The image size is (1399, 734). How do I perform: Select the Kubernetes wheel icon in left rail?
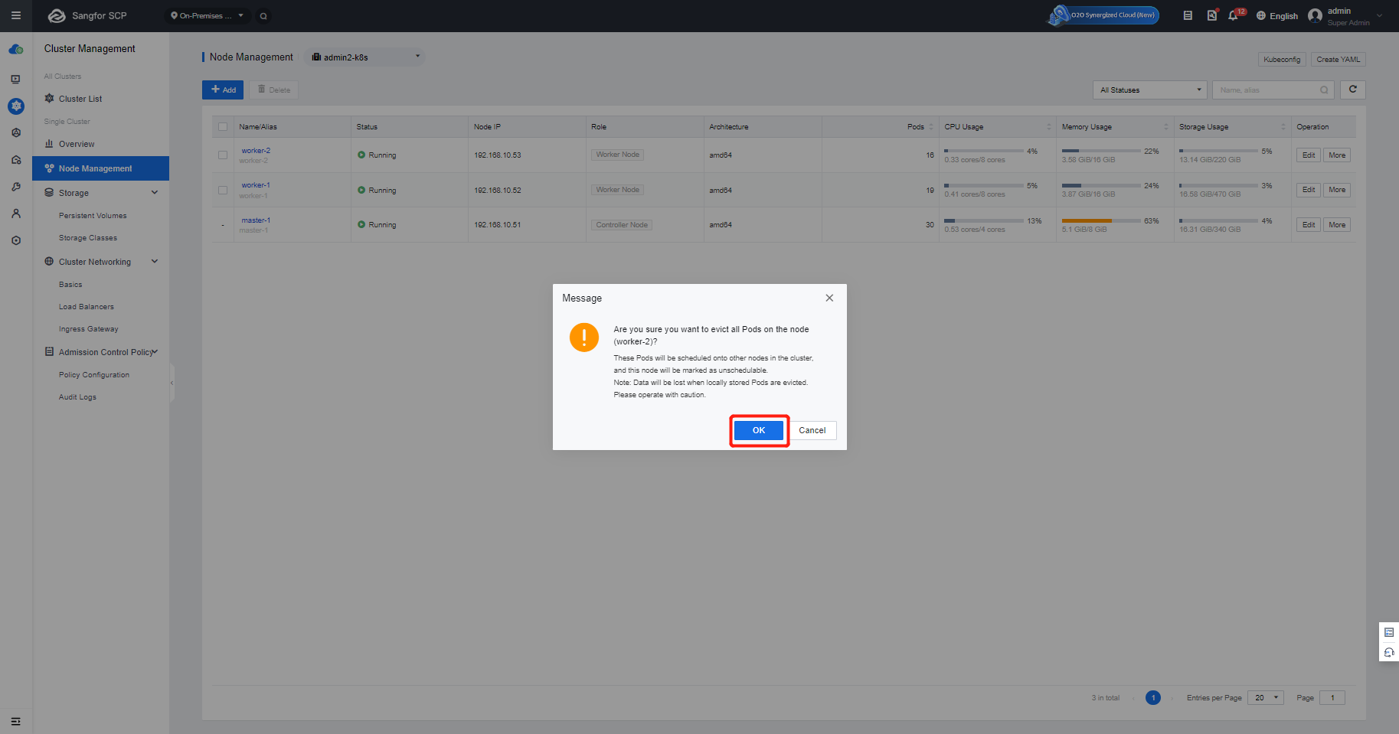[16, 106]
